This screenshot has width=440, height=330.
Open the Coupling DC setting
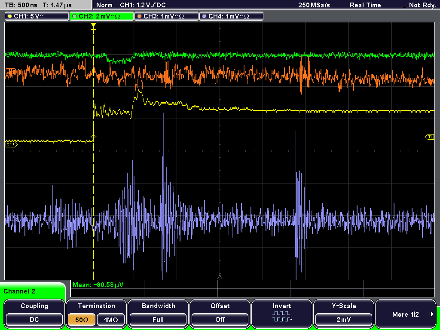(x=34, y=314)
